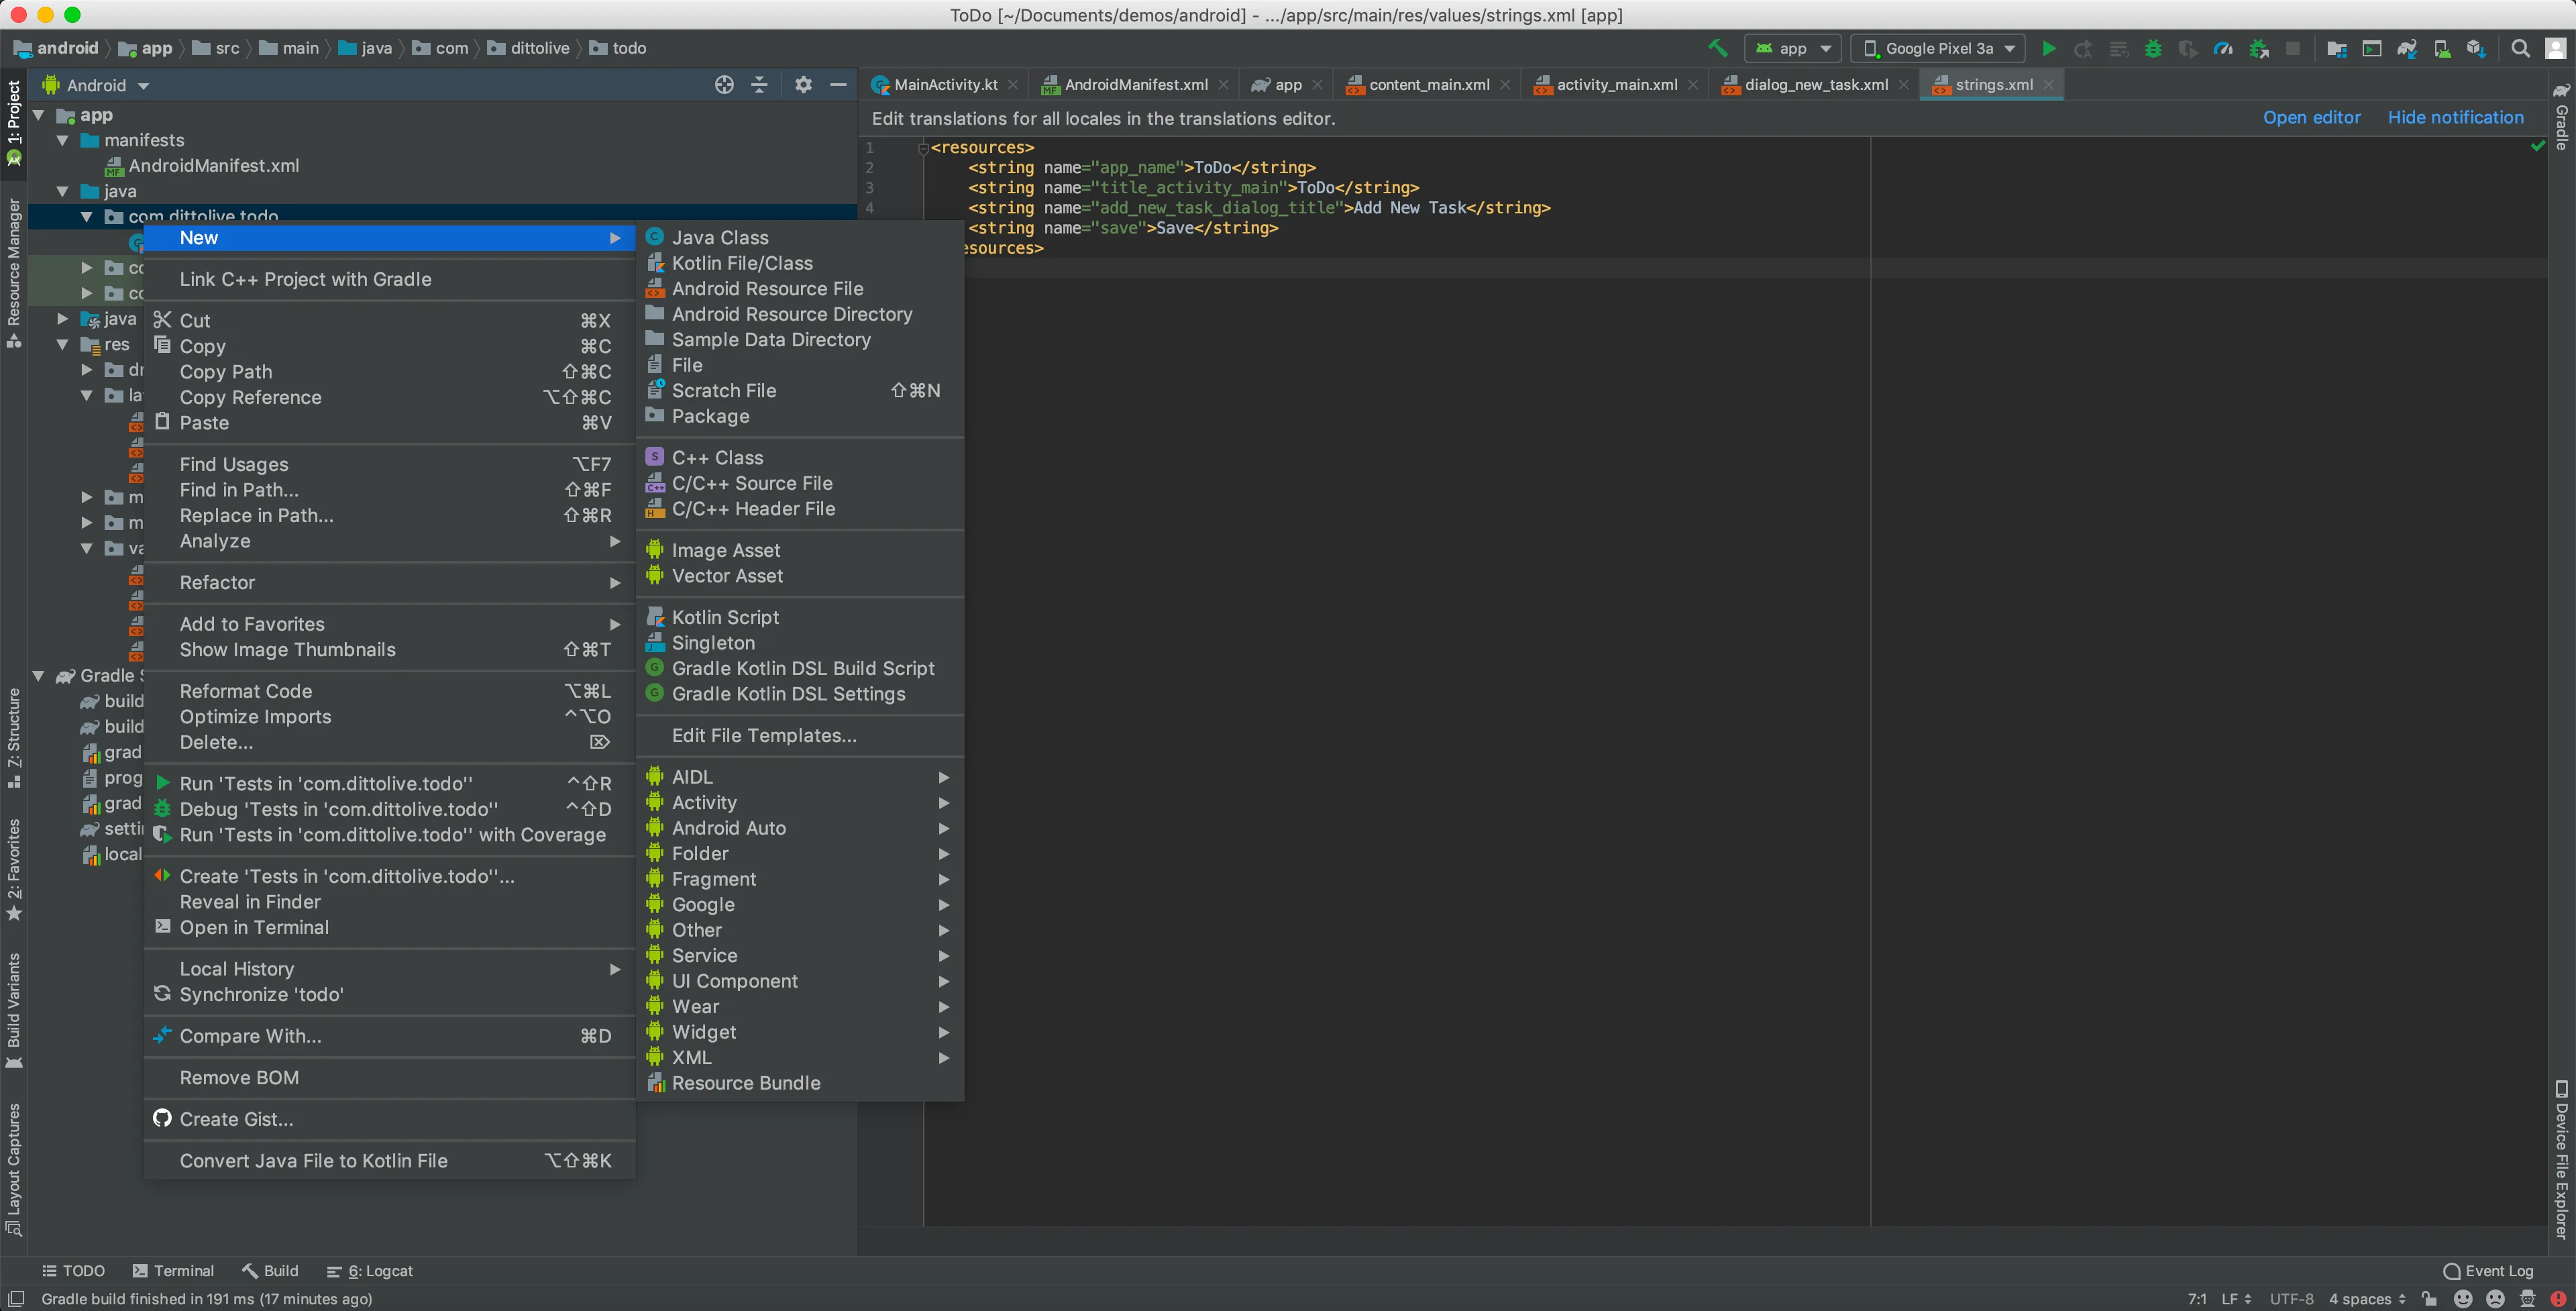The width and height of the screenshot is (2576, 1311).
Task: Collapse all in Project panel
Action: click(759, 85)
